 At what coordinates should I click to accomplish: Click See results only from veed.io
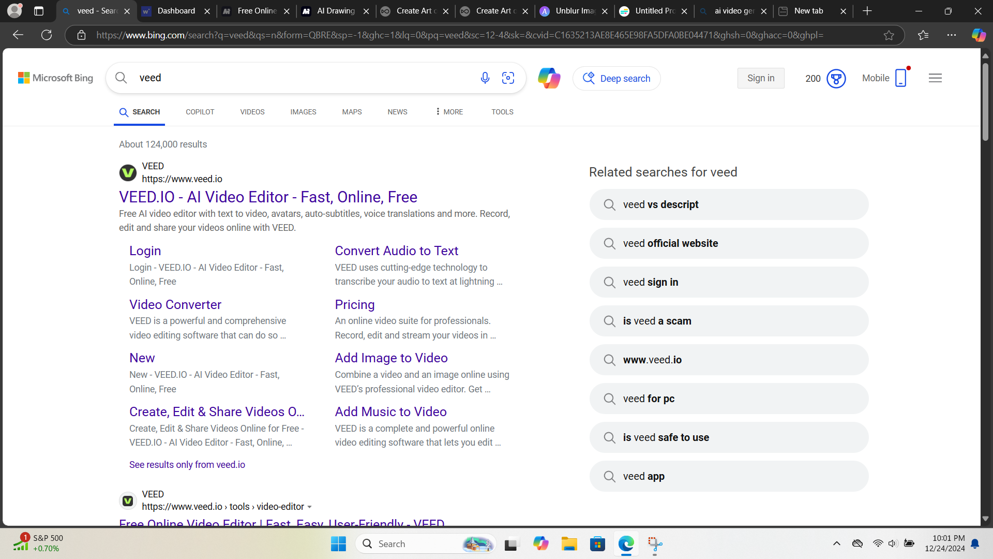(187, 465)
